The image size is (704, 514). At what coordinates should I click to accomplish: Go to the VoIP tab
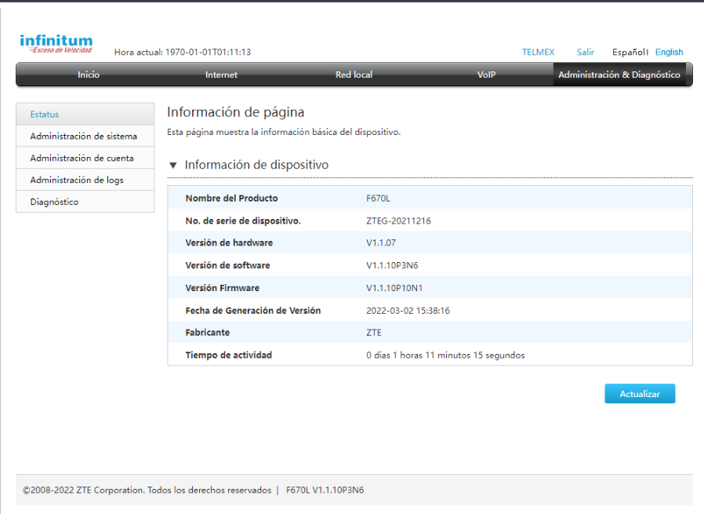[x=486, y=75]
